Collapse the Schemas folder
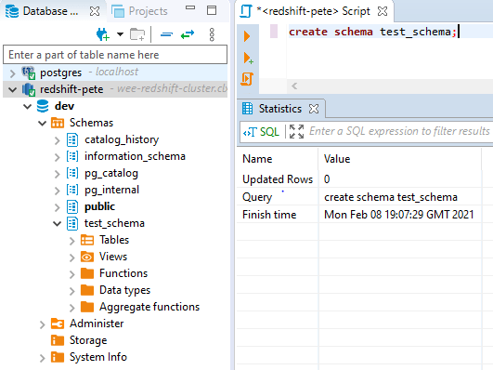This screenshot has height=370, width=493. click(43, 123)
